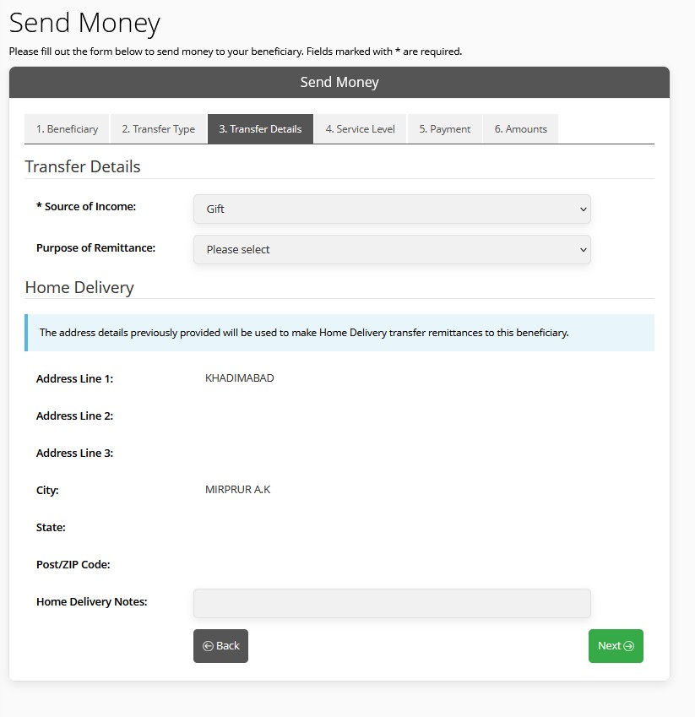Click the gray Back button
Screen dimensions: 695x717
tap(221, 646)
